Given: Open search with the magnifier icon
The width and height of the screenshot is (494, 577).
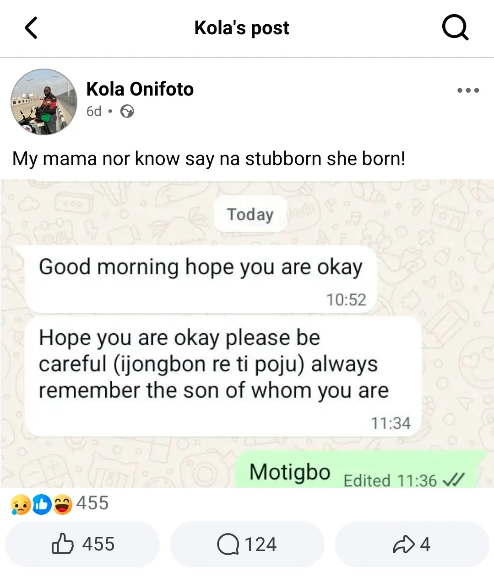Looking at the screenshot, I should (455, 28).
